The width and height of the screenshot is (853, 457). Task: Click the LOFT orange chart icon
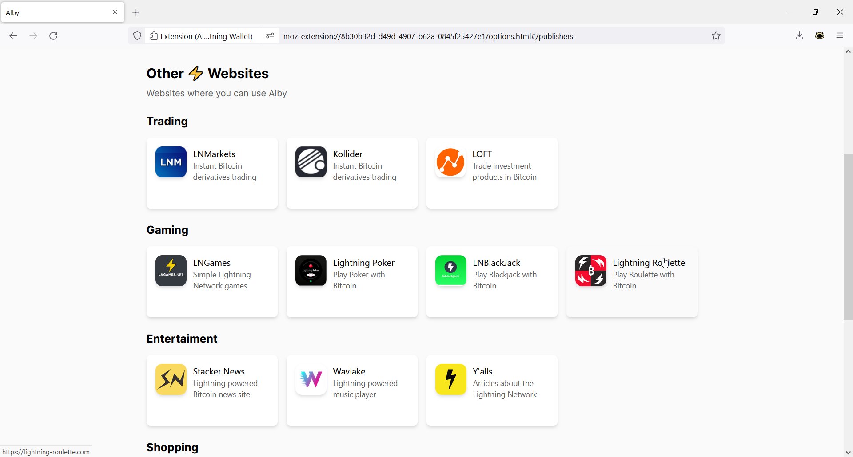tap(450, 162)
